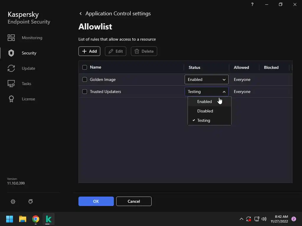Click the support icon beside settings gear
302x226 pixels.
[31, 201]
